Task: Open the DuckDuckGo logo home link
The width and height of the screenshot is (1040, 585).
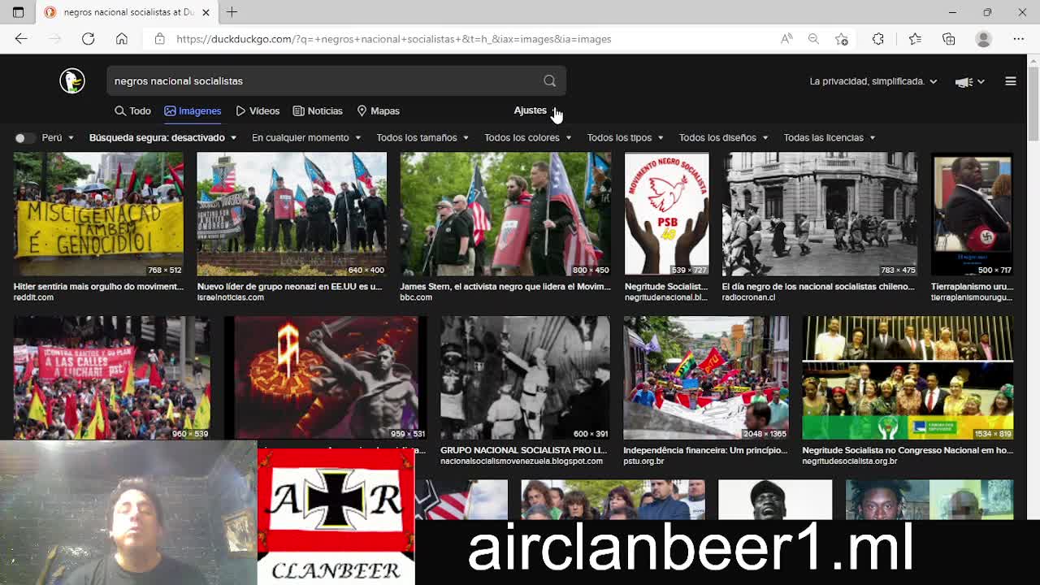Action: tap(72, 80)
